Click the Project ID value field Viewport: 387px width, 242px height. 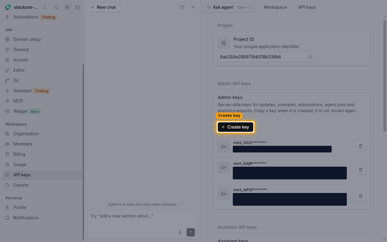pos(266,57)
